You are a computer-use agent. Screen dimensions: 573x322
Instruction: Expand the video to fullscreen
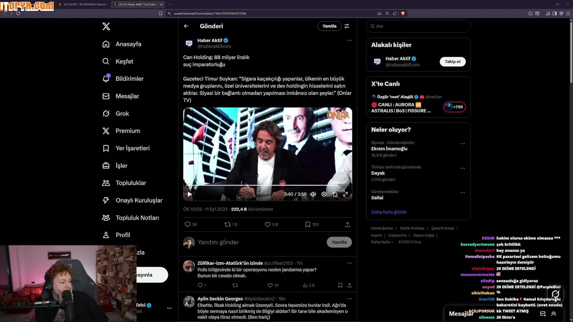point(346,194)
